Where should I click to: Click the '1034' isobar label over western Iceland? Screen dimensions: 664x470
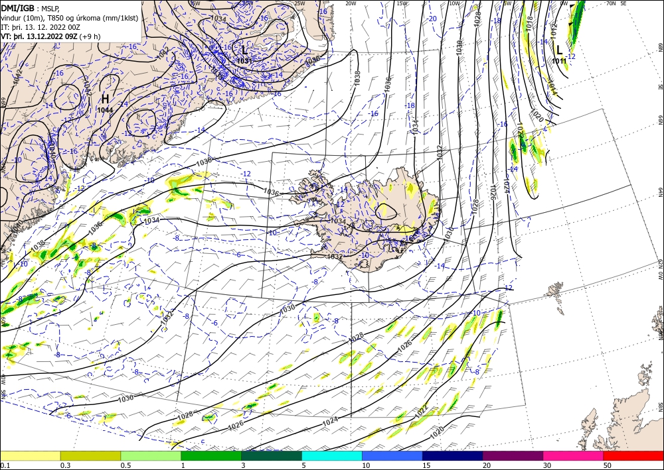[x=338, y=221]
